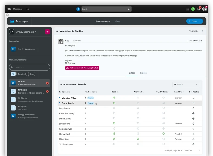Change the rows per page dropdown
Screen dimensions: 213x156
(x=180, y=150)
